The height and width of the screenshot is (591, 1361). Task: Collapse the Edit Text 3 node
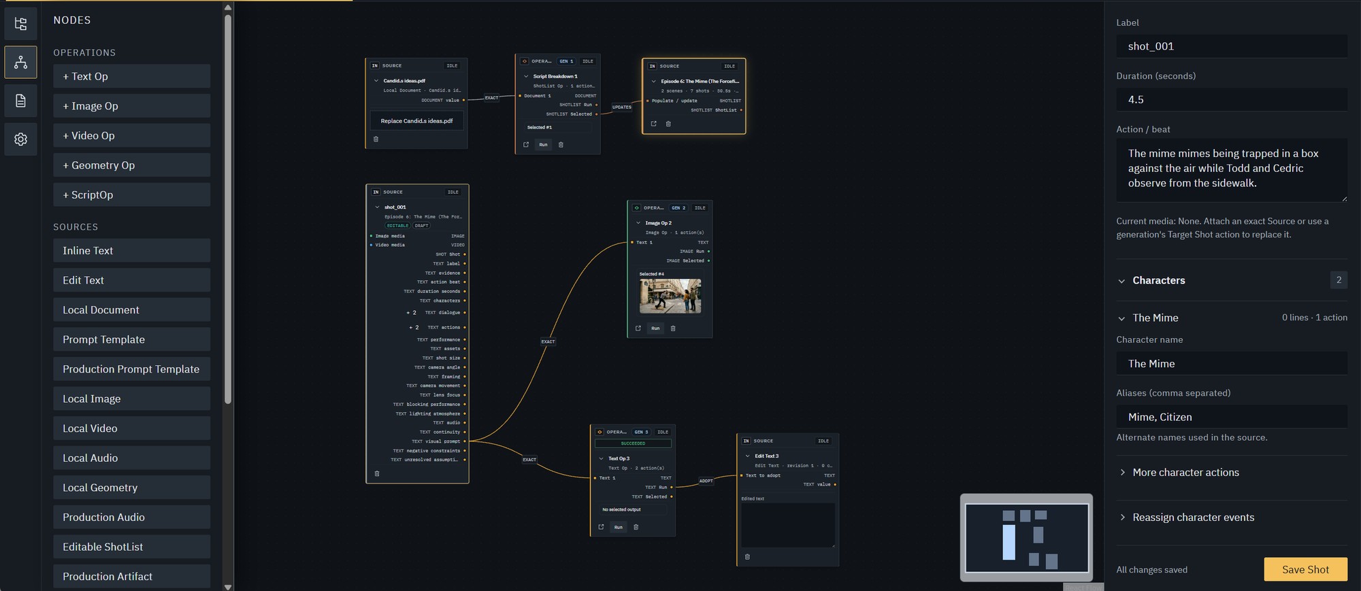point(748,456)
